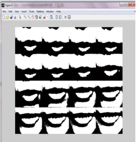Activate the Zoom Out magnifier tool

pyautogui.click(x=29, y=17)
